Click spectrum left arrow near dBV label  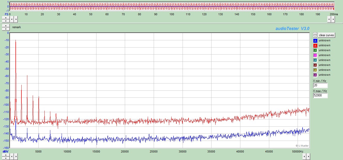(x=12, y=156)
